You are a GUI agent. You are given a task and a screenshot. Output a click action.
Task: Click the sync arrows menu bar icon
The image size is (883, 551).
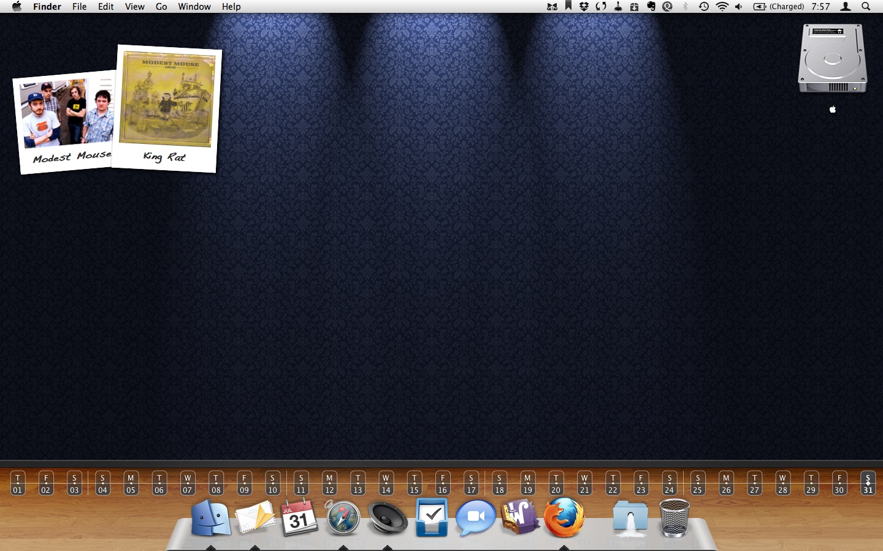tap(601, 7)
